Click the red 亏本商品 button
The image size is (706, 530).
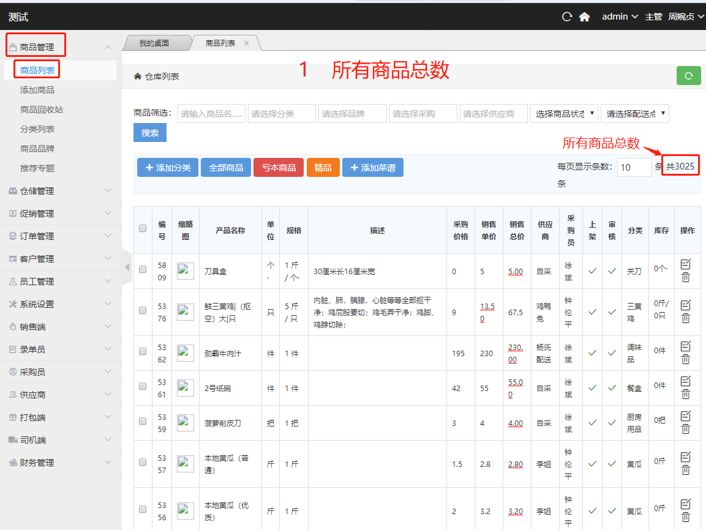279,168
